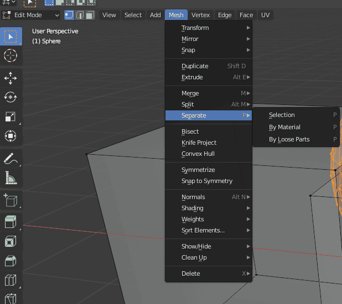Screen dimensions: 342x304
Task: Activate the Transform tool
Action: (x=11, y=136)
